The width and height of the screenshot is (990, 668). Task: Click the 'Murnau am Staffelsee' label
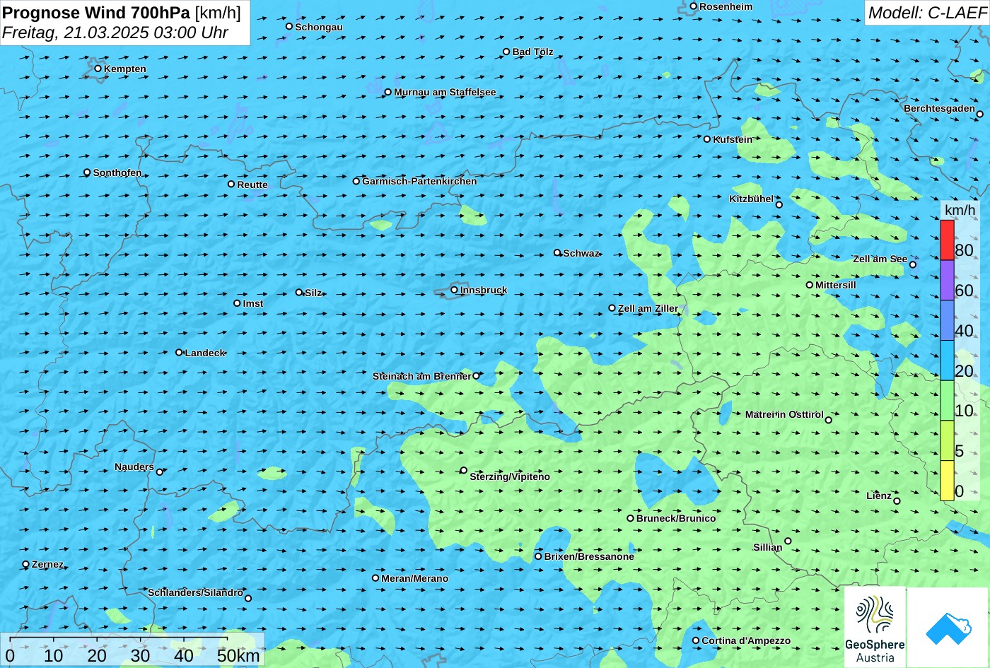445,92
